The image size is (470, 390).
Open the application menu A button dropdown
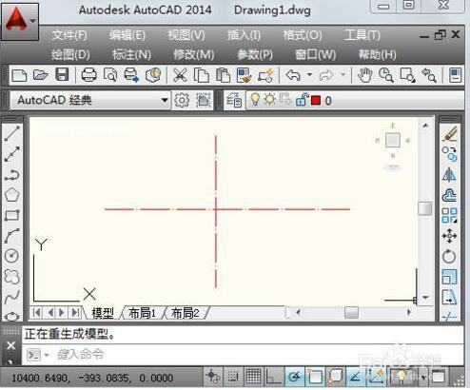pyautogui.click(x=20, y=21)
